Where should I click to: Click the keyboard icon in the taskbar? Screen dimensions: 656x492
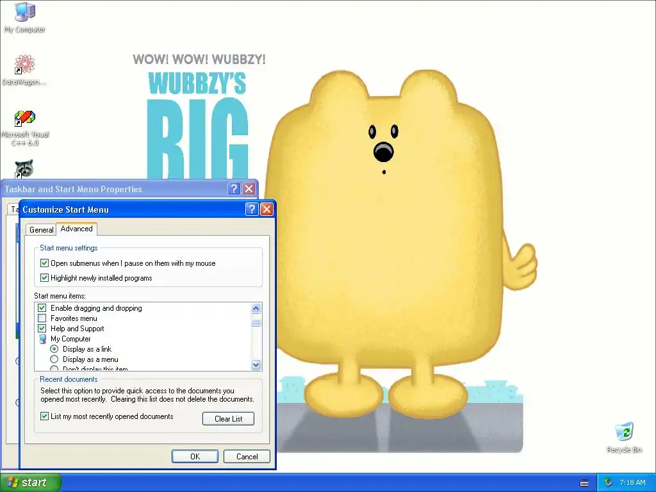(x=584, y=483)
